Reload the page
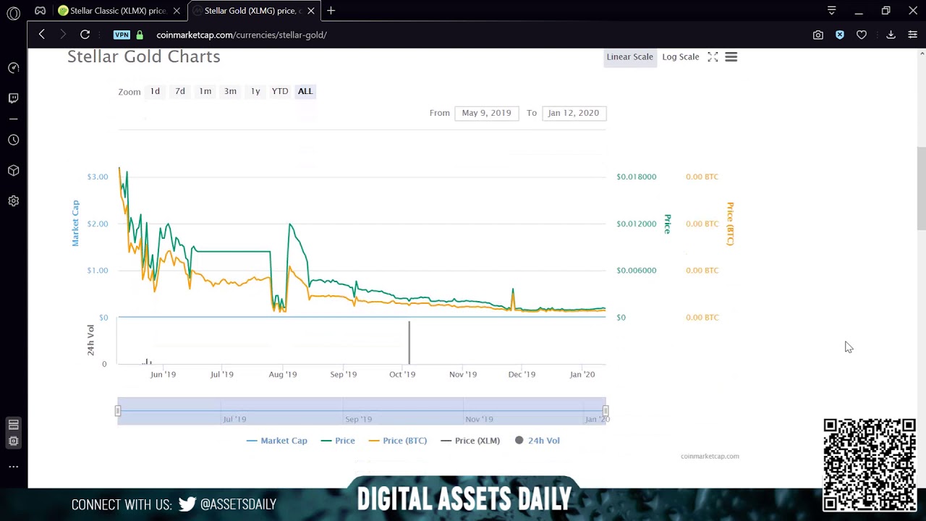This screenshot has width=926, height=521. click(x=85, y=34)
